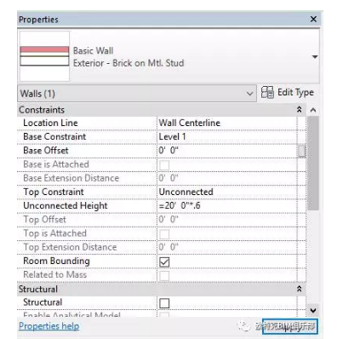This screenshot has height=339, width=337.
Task: Click the Top is Attached checkbox
Action: click(x=164, y=234)
